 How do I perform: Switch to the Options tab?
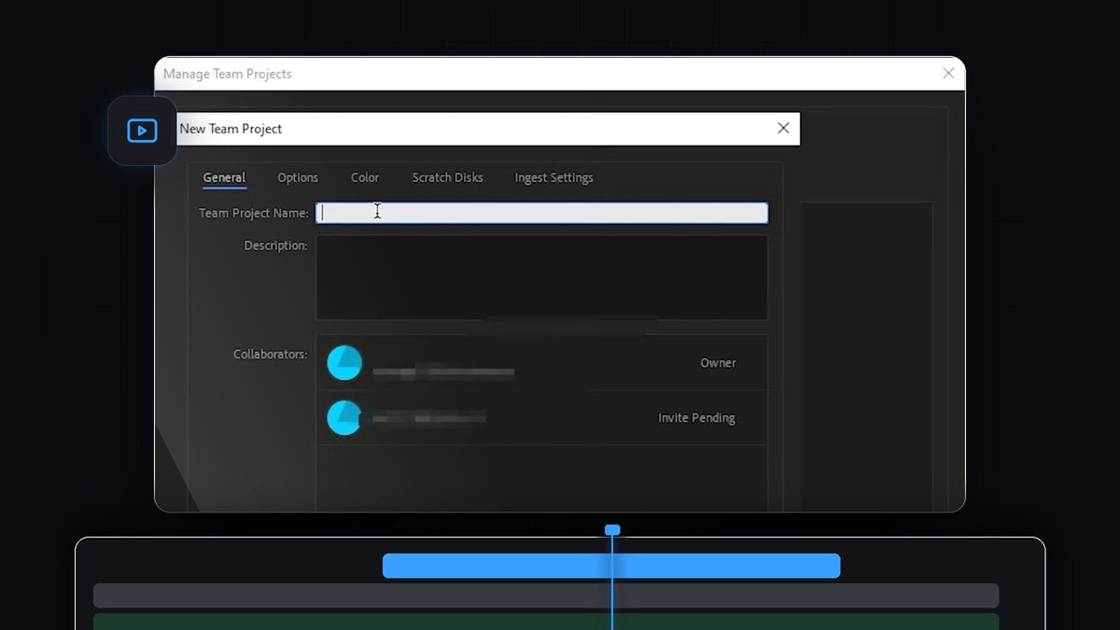tap(298, 177)
